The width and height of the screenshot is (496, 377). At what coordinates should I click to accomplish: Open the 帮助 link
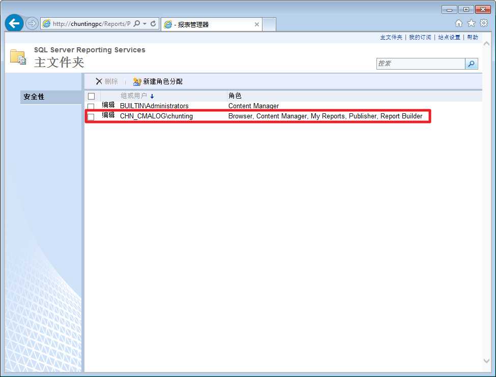coord(472,37)
